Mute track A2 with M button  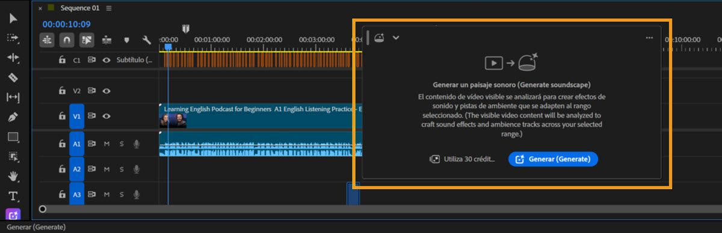point(106,169)
